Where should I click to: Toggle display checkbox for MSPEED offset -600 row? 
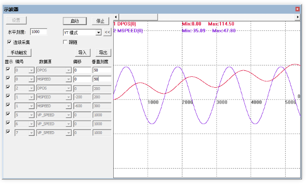tap(8, 105)
